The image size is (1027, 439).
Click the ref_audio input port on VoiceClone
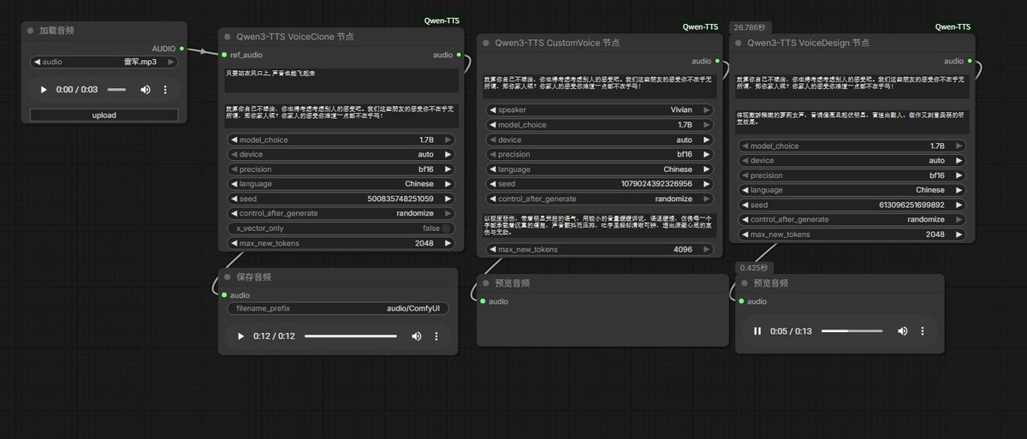pyautogui.click(x=224, y=55)
